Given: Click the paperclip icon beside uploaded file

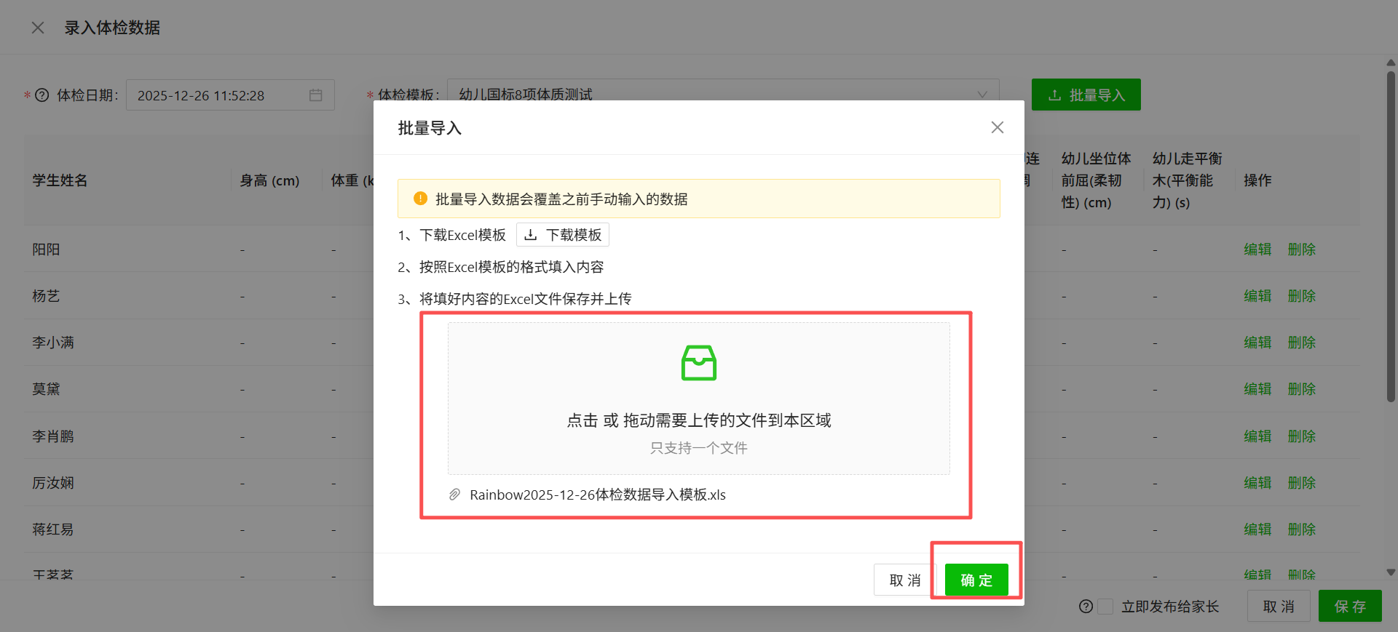Looking at the screenshot, I should tap(454, 495).
